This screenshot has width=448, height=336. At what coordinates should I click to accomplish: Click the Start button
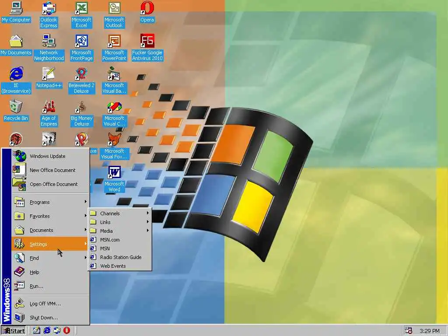point(14,331)
